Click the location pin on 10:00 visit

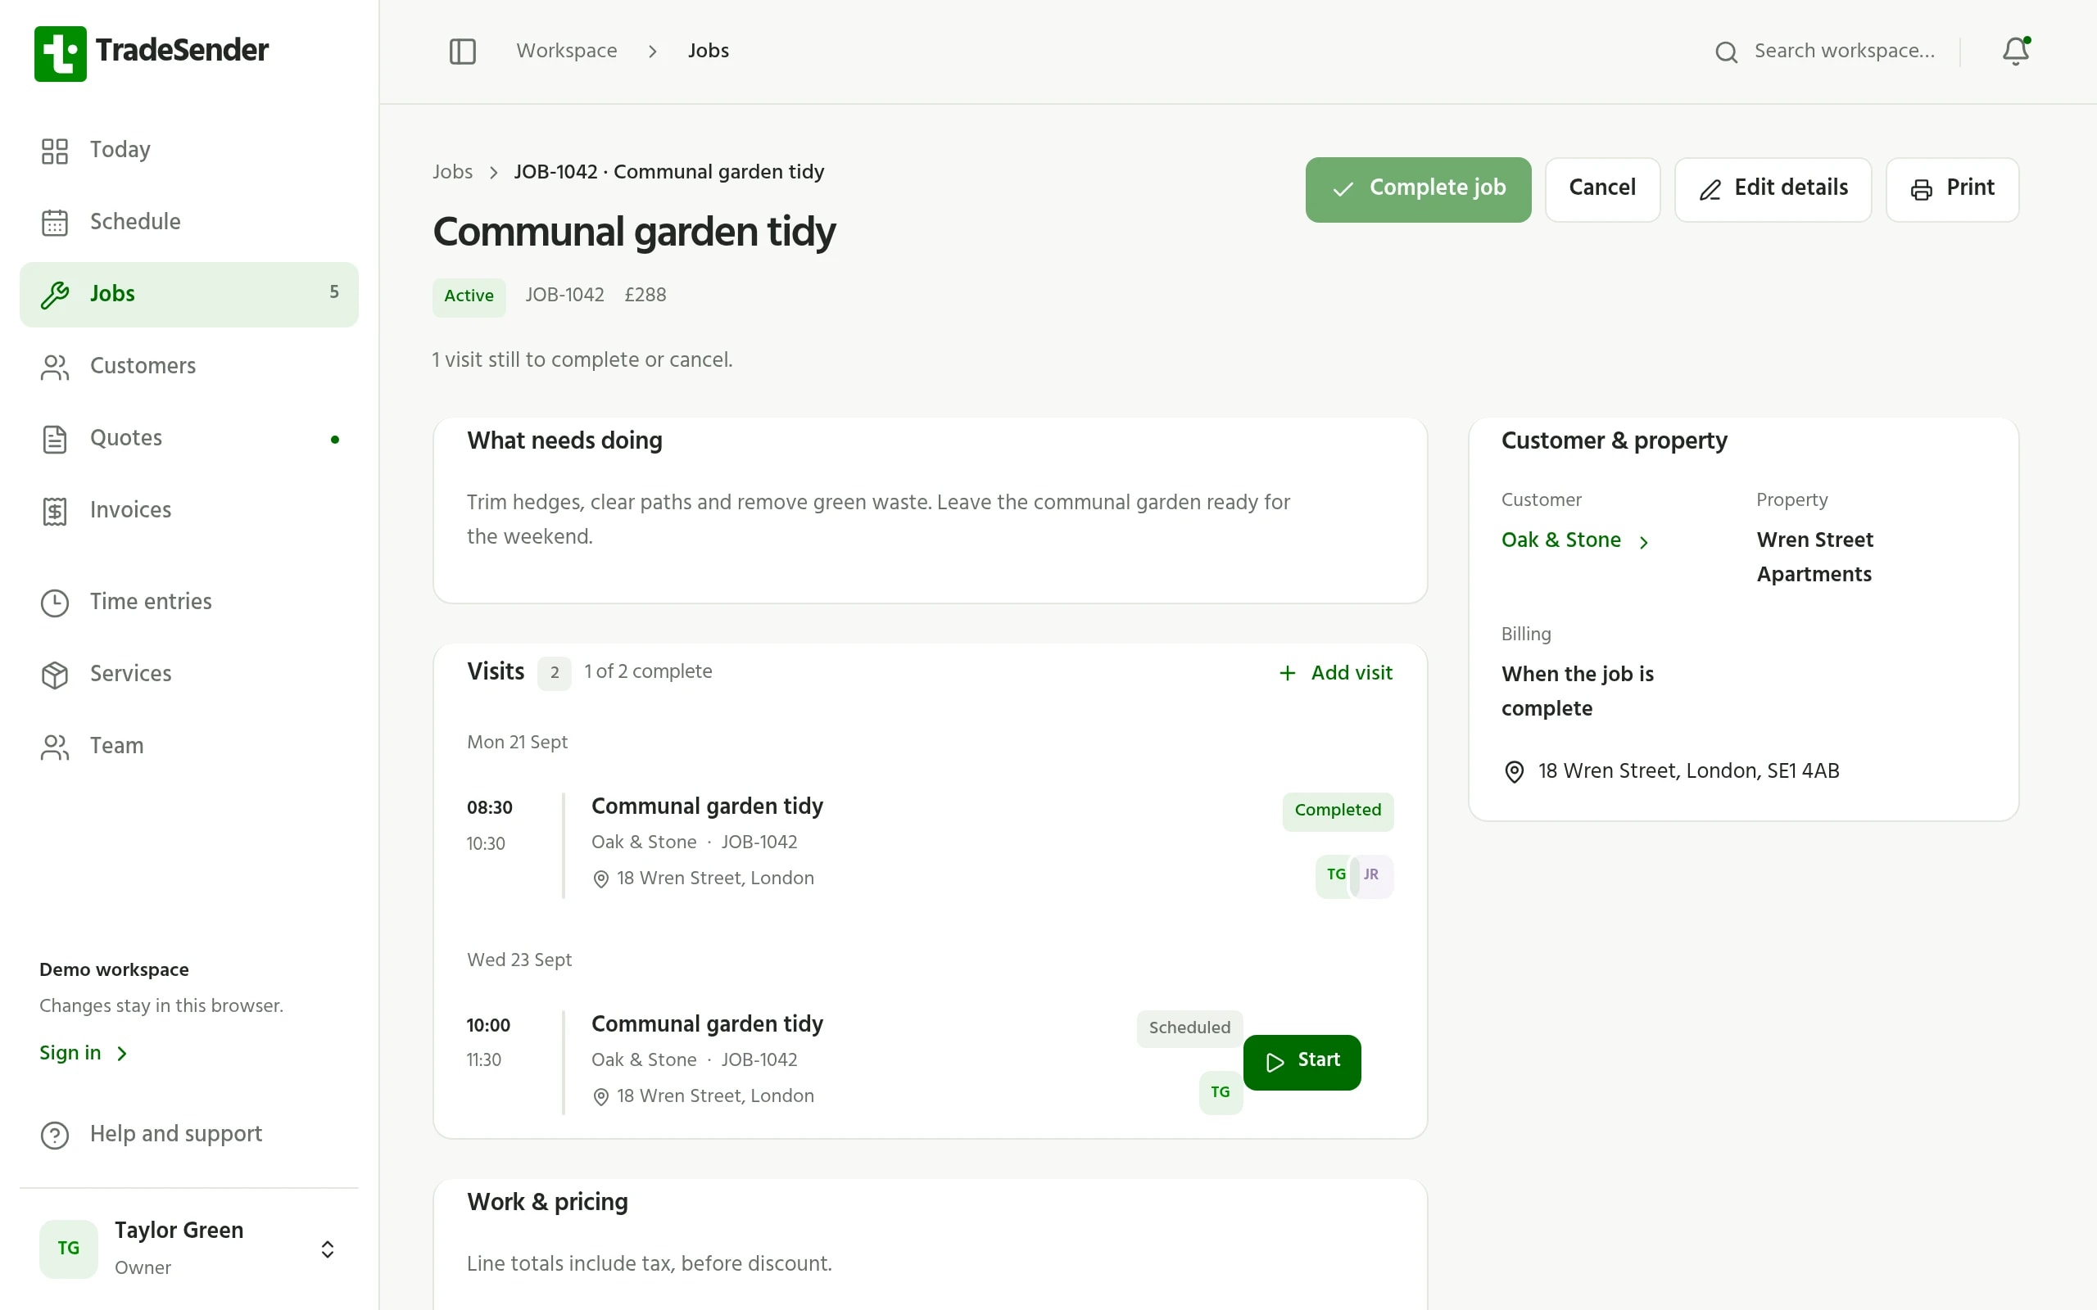point(600,1097)
